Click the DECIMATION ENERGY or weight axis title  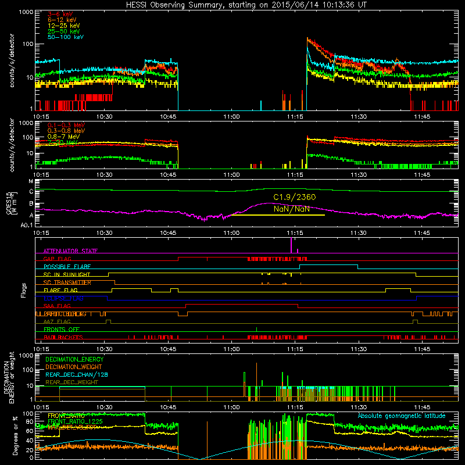(x=9, y=377)
